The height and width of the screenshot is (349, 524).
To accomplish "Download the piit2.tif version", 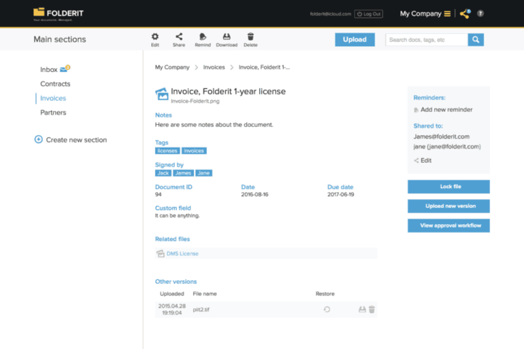I will pyautogui.click(x=362, y=310).
